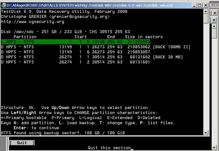Click the 'D=Deleted' legend text
The image size is (219, 151).
(149, 118)
